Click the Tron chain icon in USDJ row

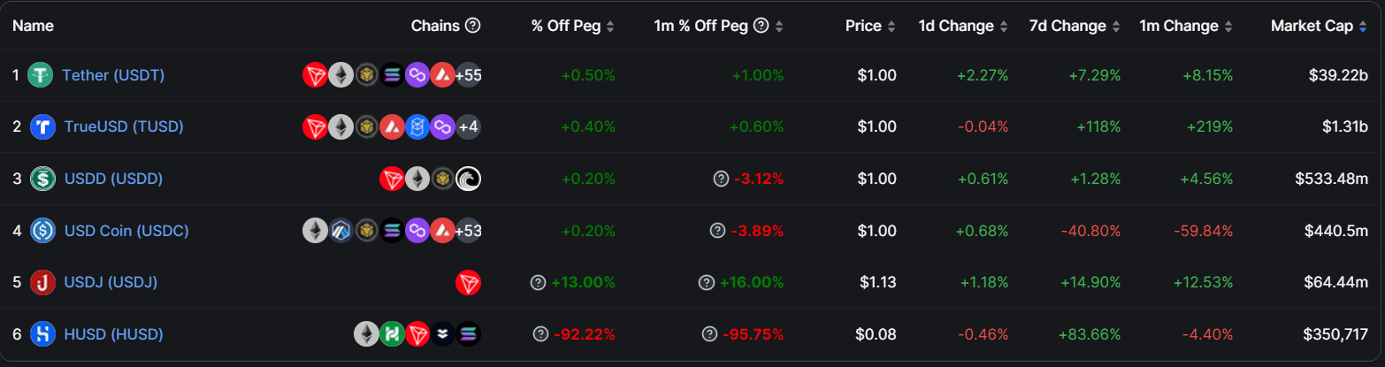pos(468,282)
